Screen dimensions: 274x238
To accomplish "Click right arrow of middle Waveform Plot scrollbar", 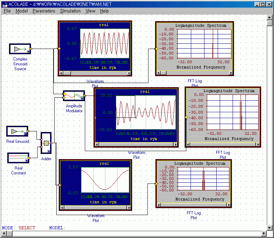I will point(176,145).
